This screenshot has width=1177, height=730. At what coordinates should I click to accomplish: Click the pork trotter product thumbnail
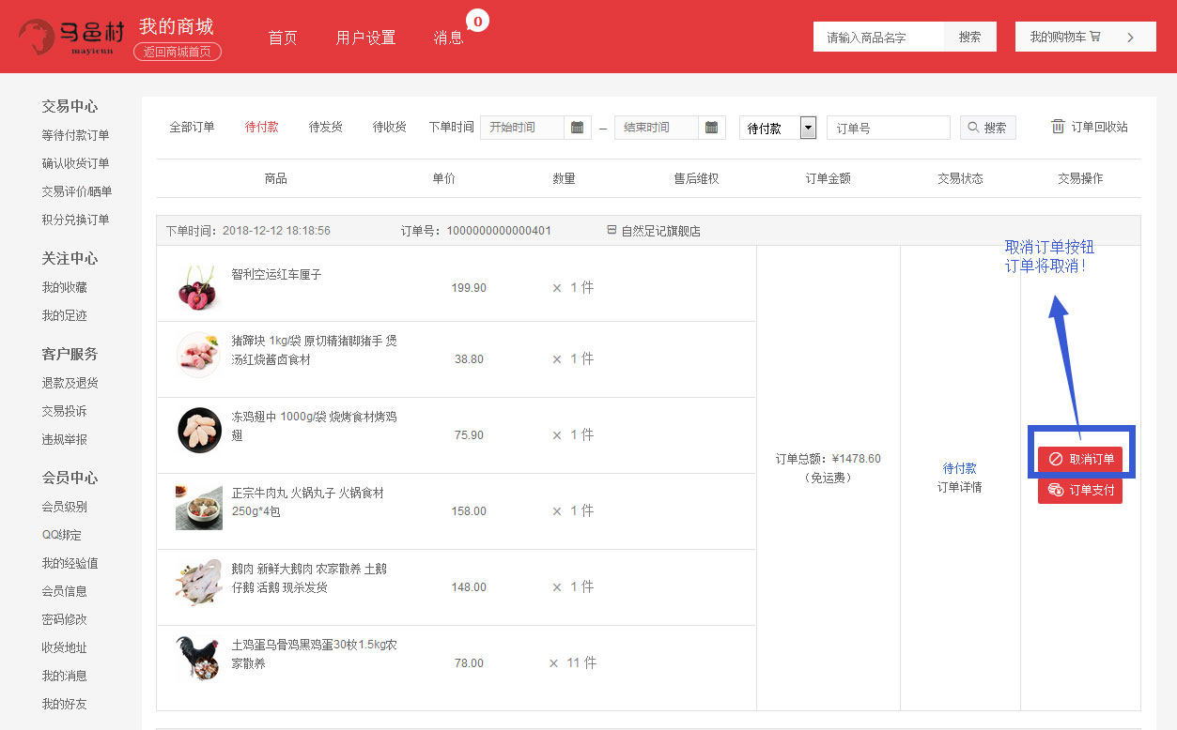coord(198,356)
